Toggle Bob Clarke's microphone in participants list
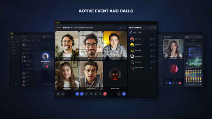Viewport: 212px width, 119px height. click(151, 45)
